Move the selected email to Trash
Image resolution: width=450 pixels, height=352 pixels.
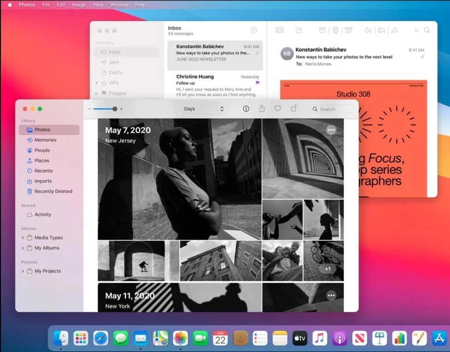coord(335,30)
